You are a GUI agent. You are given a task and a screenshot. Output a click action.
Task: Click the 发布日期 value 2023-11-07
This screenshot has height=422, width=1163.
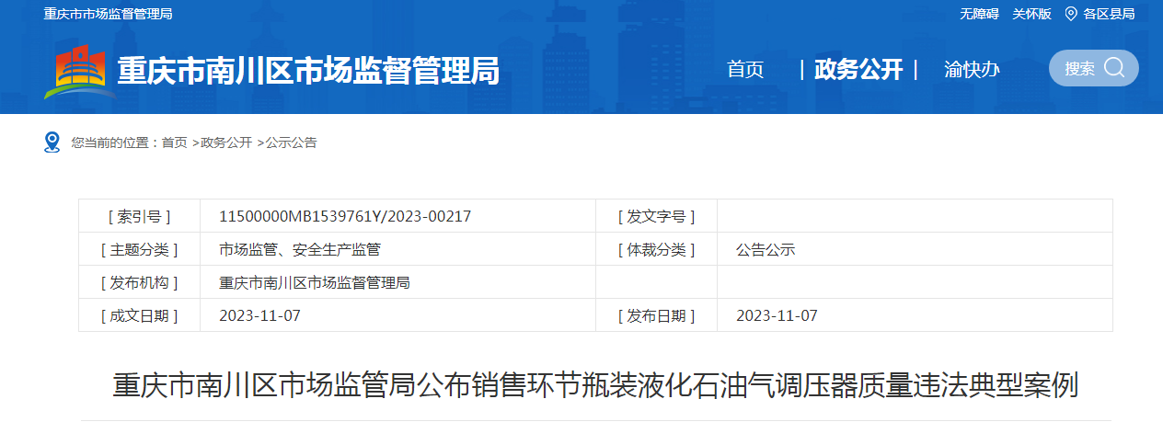pyautogui.click(x=777, y=315)
